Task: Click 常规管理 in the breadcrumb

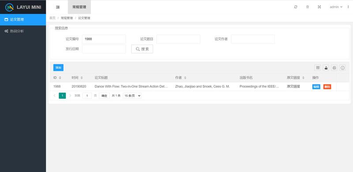Action: [67, 18]
